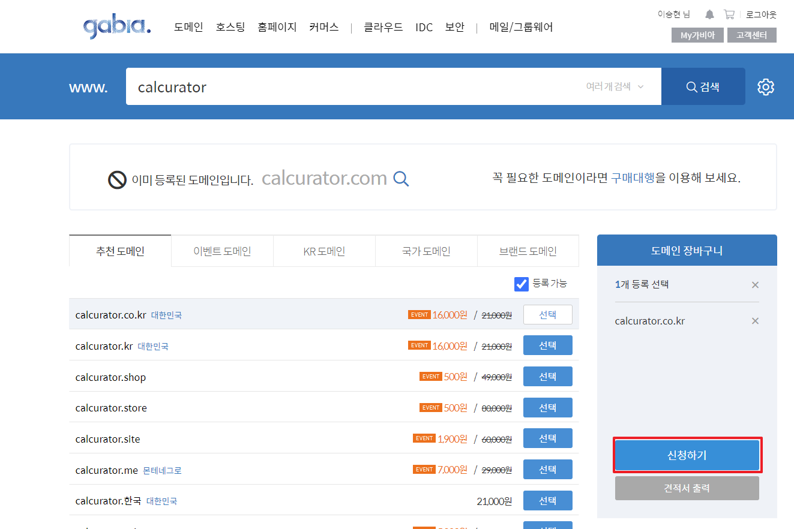This screenshot has height=529, width=794.
Task: Click the calcurator.site domain name
Action: pyautogui.click(x=107, y=439)
